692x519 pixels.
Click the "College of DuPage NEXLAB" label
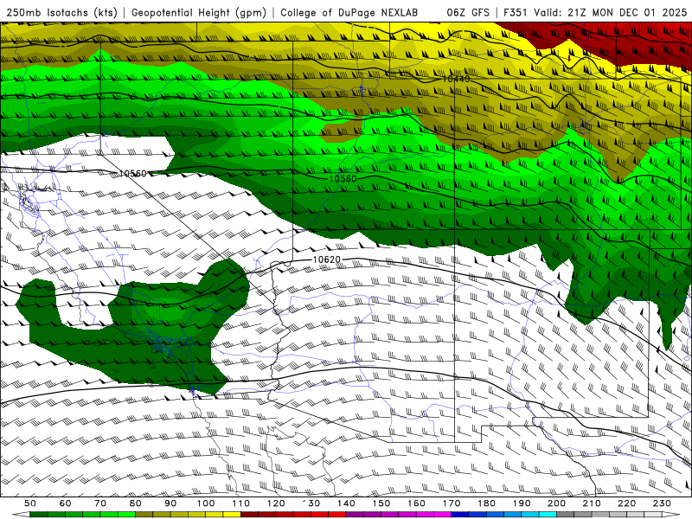click(x=349, y=13)
